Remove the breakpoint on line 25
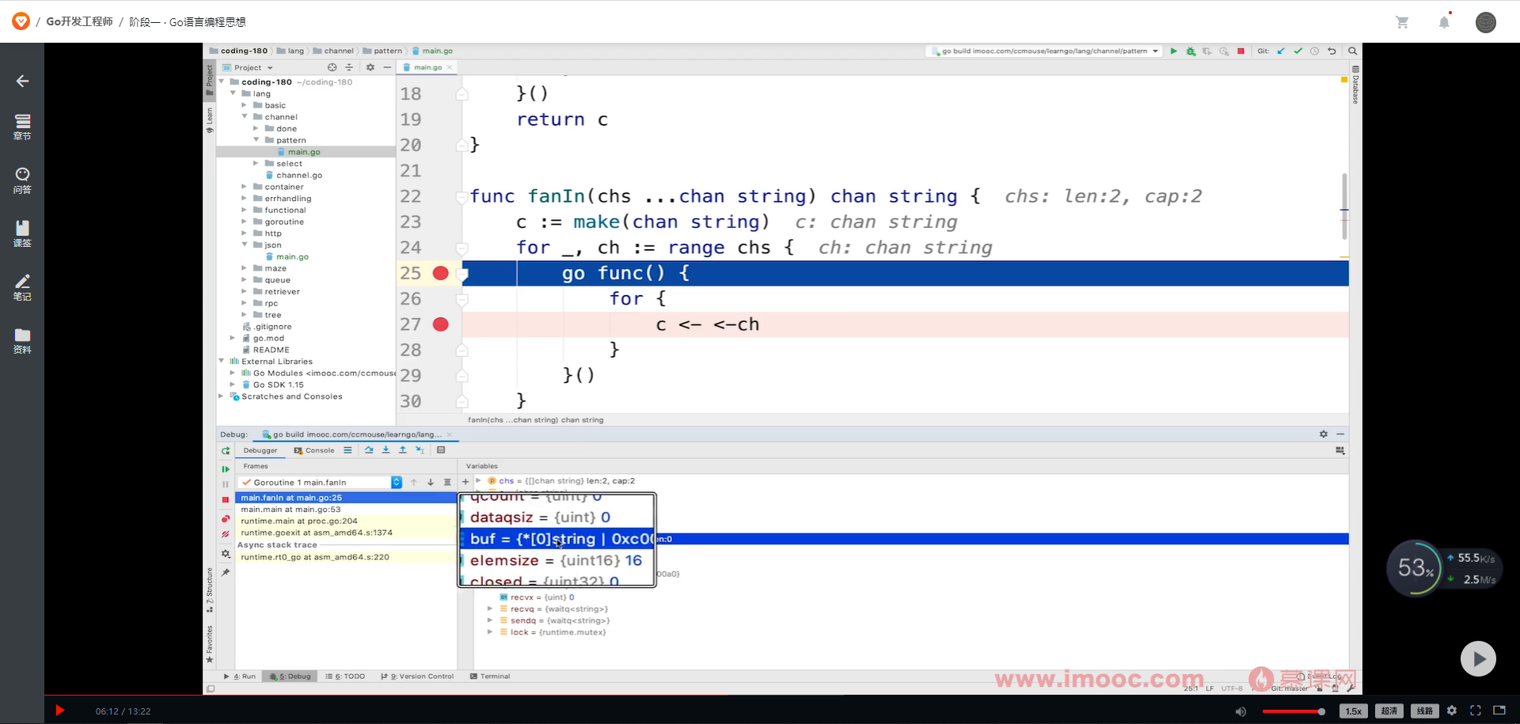The width and height of the screenshot is (1520, 724). click(441, 273)
